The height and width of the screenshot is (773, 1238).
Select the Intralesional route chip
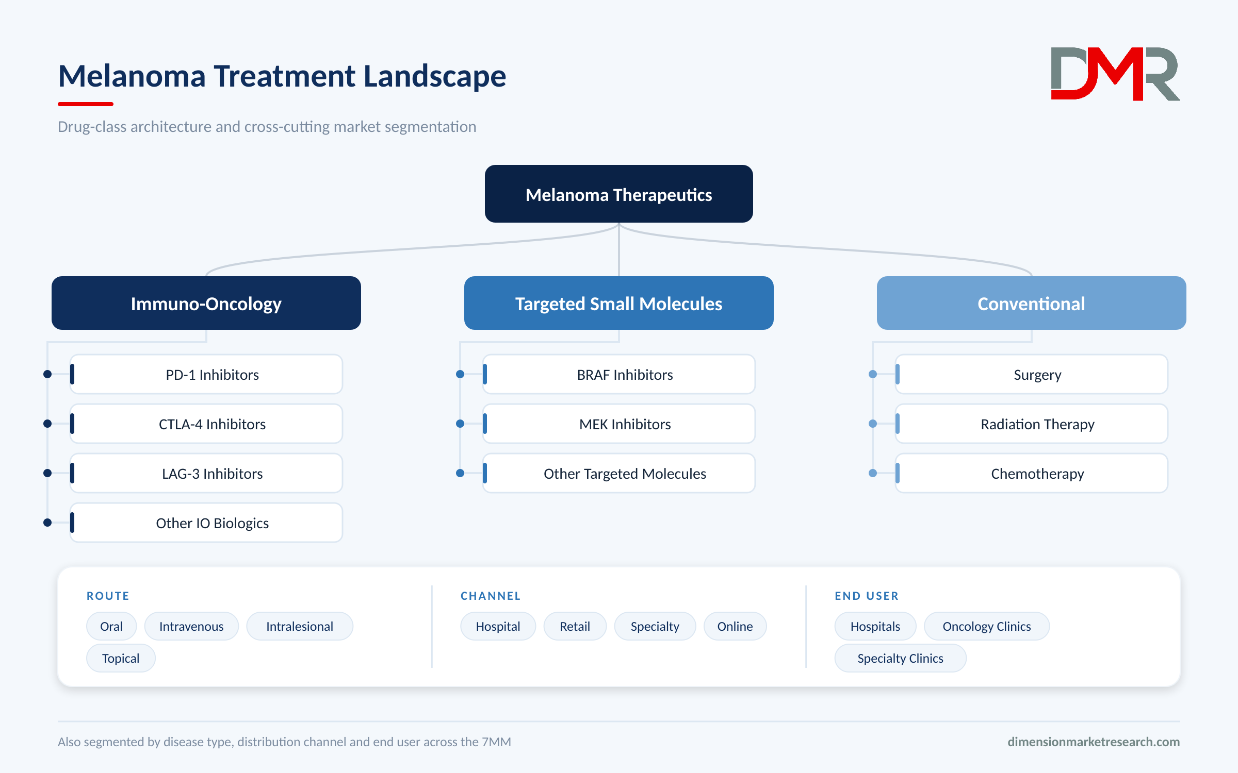point(300,626)
